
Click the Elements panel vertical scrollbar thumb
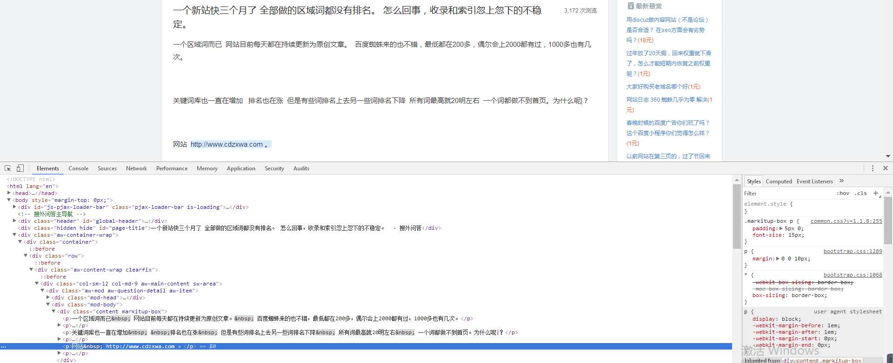(737, 217)
